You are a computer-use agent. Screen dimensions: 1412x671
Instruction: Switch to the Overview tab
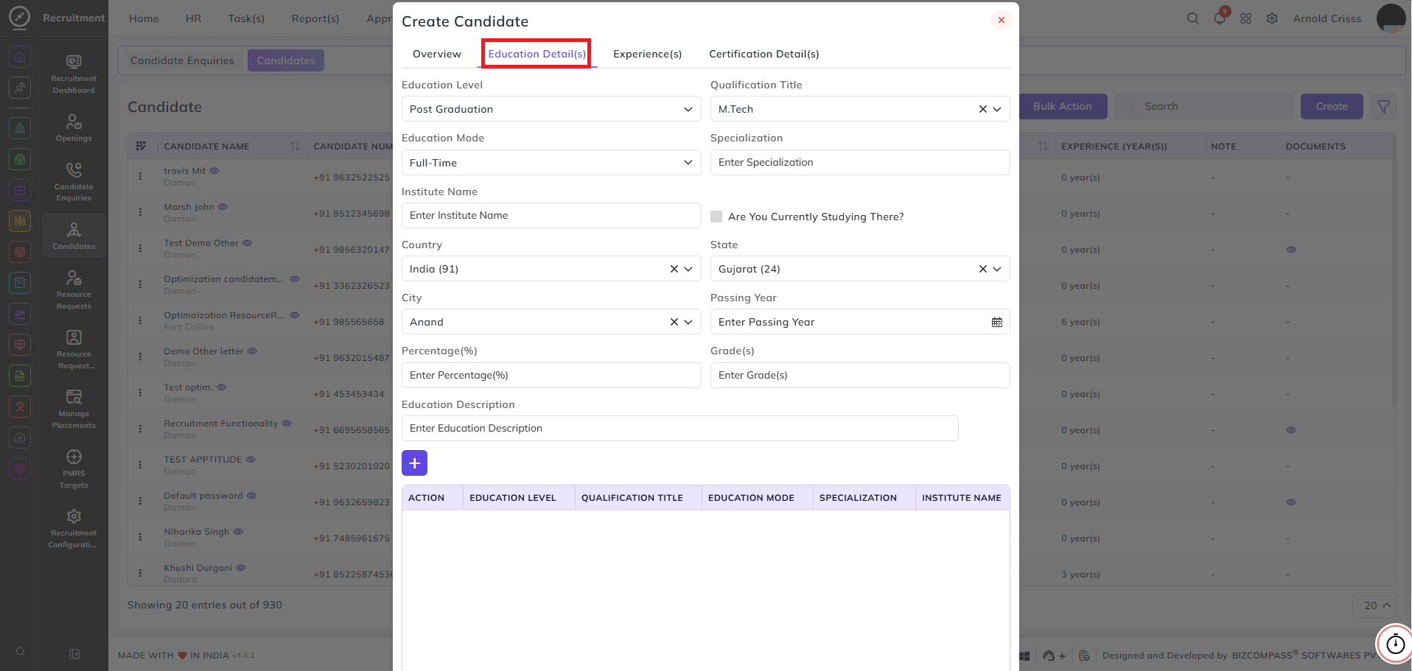(x=437, y=54)
